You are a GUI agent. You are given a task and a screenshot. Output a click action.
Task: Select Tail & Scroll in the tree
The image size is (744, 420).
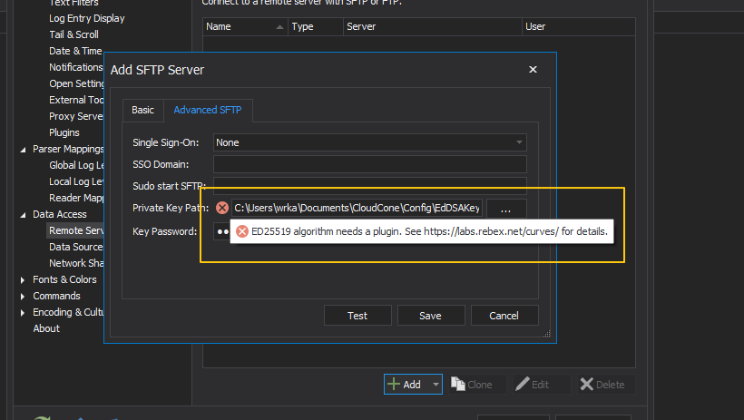(x=73, y=34)
